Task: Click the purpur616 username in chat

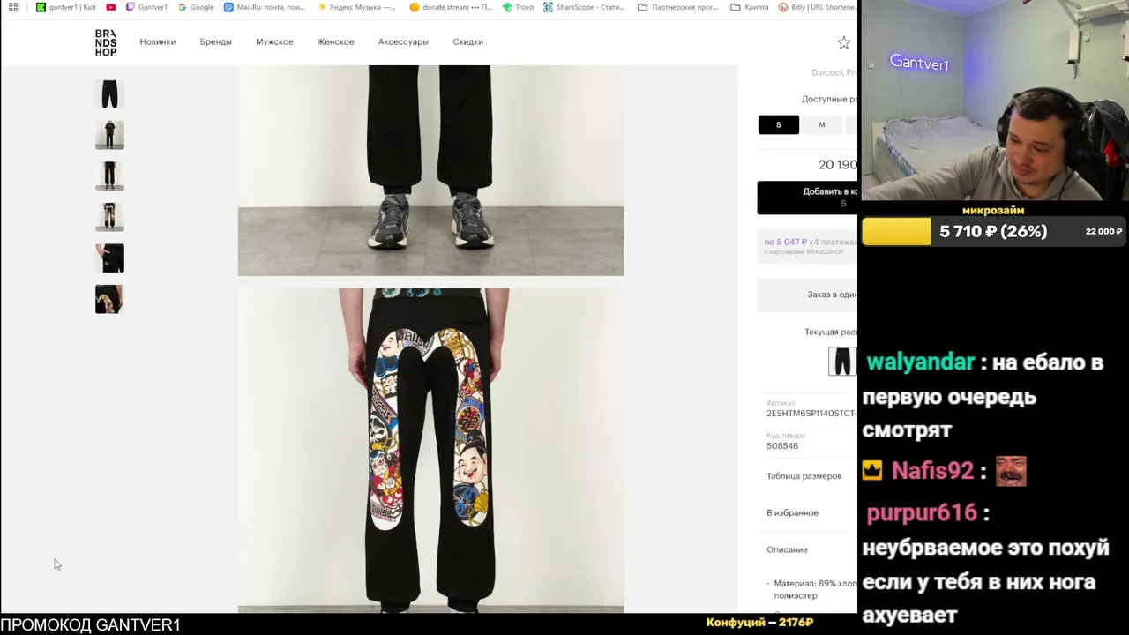Action: pyautogui.click(x=922, y=512)
